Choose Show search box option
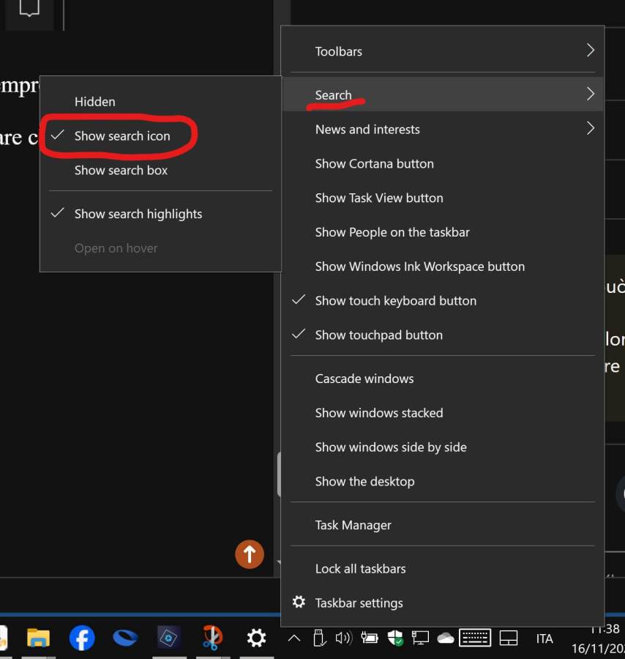 coord(121,171)
